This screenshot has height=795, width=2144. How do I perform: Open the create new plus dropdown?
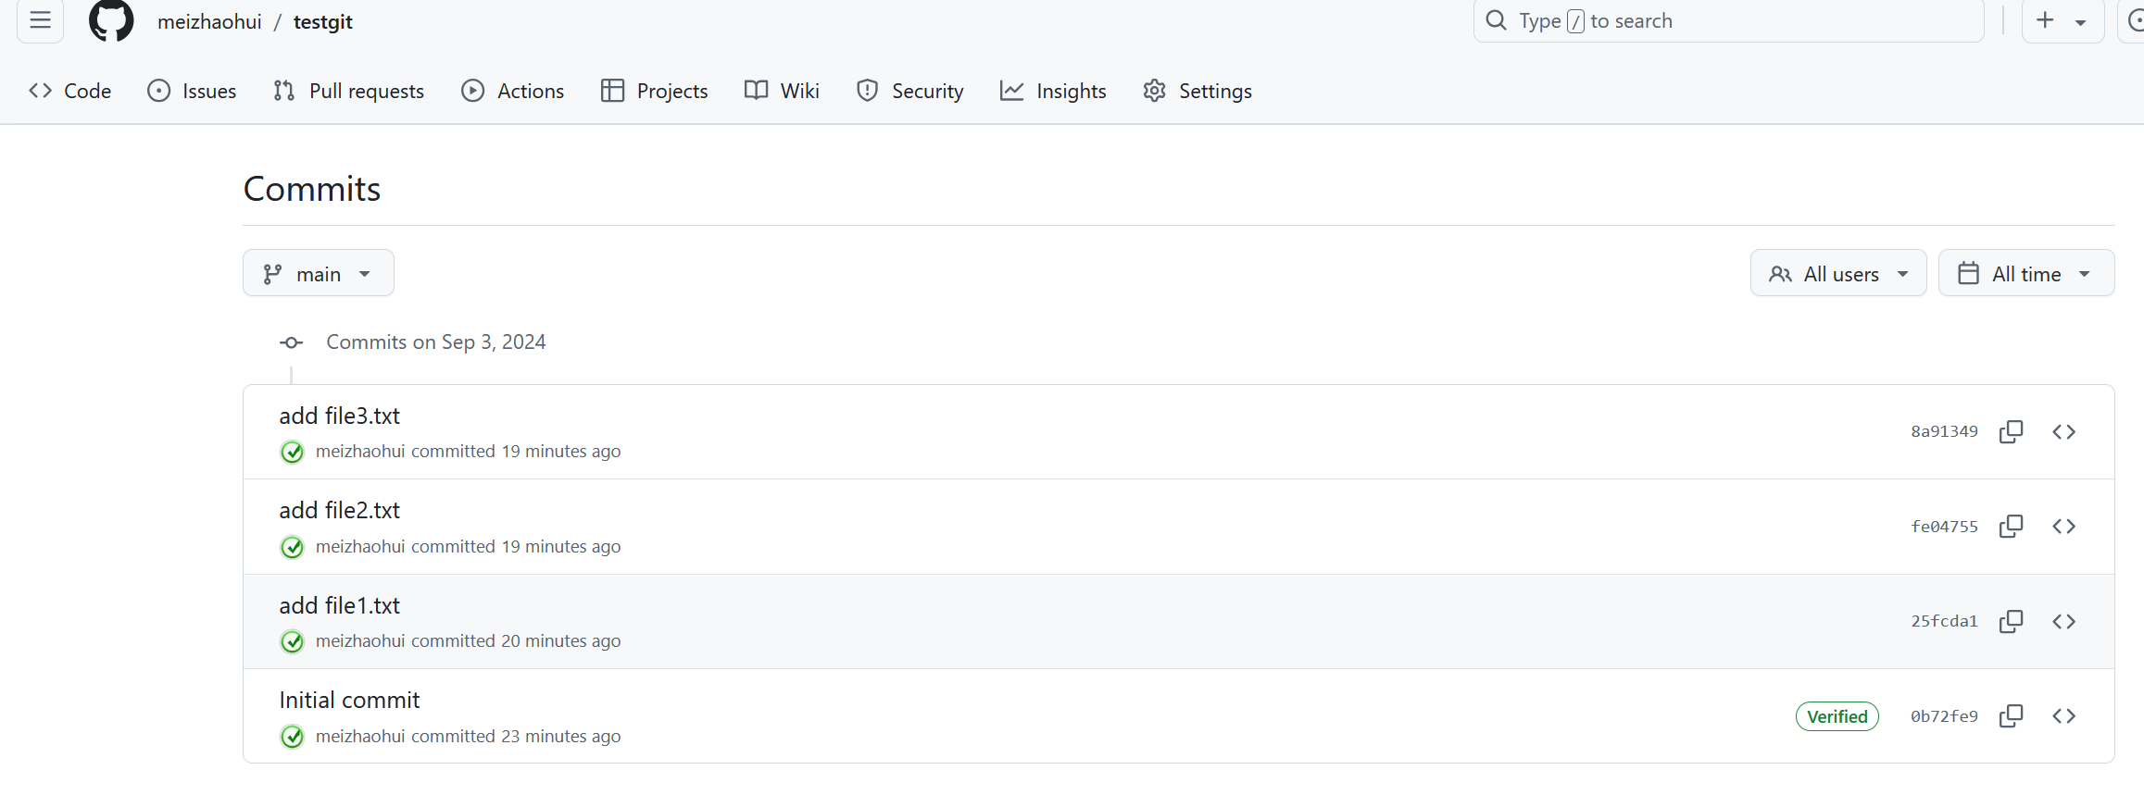pyautogui.click(x=2063, y=20)
